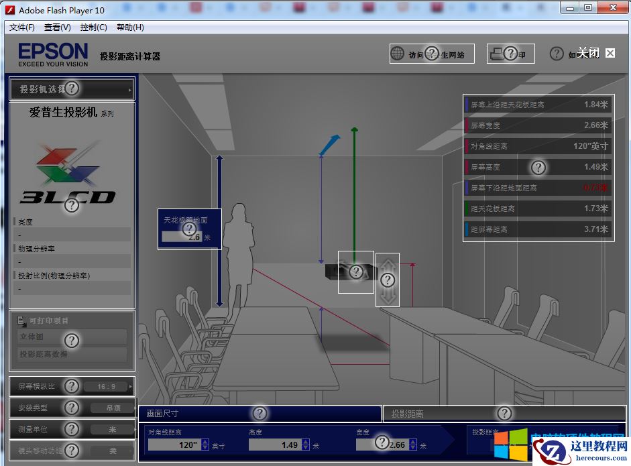Click the help mark in the 可打印项目 panel
Screen dimensions: 631x466
[x=72, y=341]
